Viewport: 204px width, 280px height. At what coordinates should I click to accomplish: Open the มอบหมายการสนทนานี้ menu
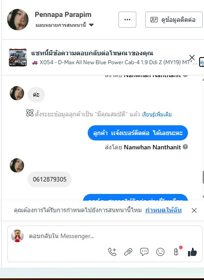pos(65,25)
